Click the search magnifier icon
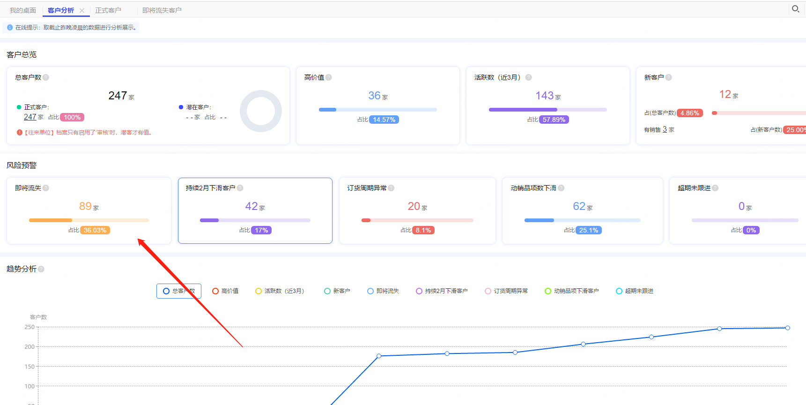 795,9
